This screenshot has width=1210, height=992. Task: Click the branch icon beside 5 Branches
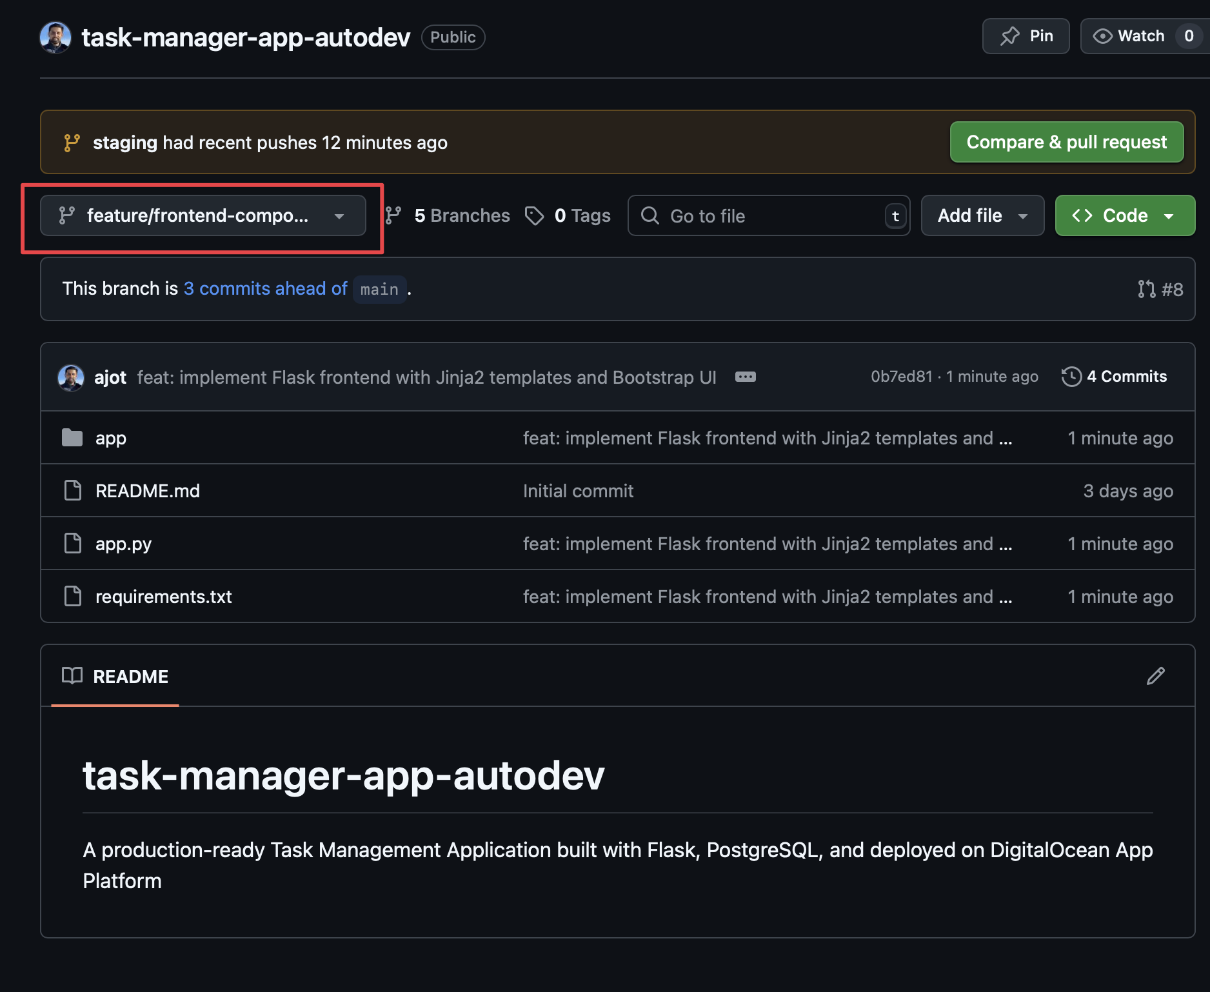coord(393,215)
